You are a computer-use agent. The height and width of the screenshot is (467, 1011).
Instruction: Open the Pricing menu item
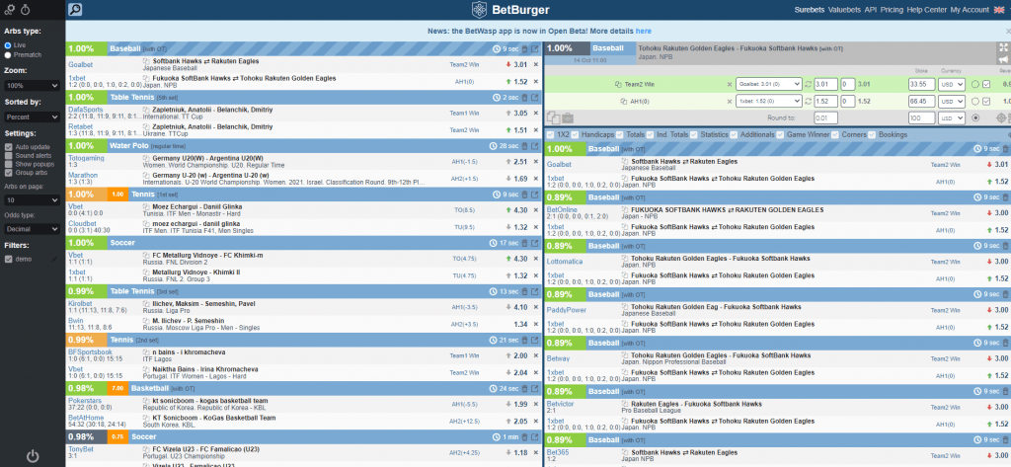pyautogui.click(x=892, y=10)
